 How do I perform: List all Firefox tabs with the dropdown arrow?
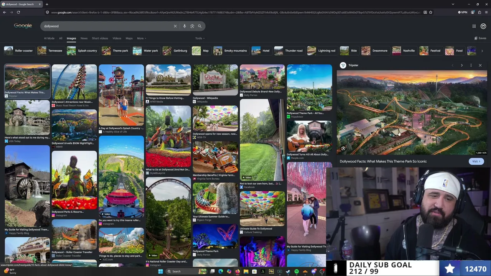pyautogui.click(x=453, y=4)
